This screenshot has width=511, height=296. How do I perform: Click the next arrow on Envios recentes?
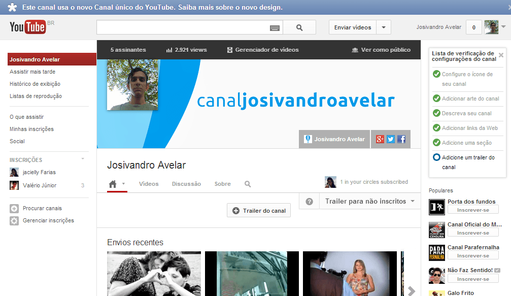coord(412,291)
